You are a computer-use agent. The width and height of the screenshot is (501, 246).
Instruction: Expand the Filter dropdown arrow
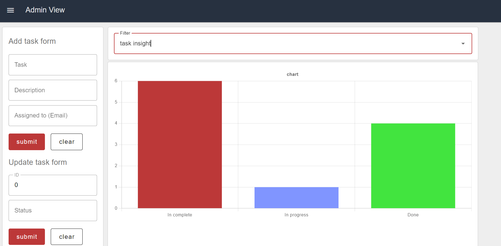pyautogui.click(x=463, y=43)
